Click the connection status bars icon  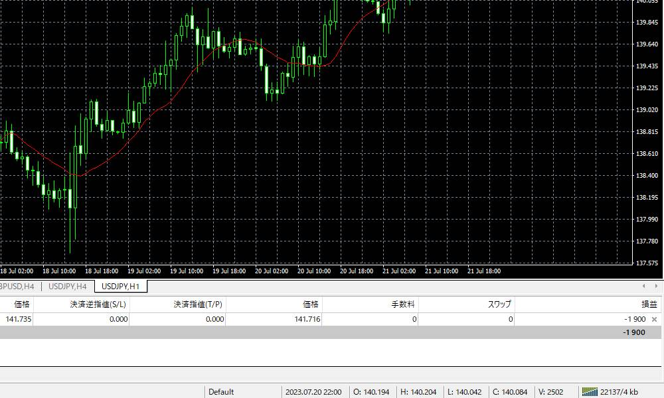[590, 391]
